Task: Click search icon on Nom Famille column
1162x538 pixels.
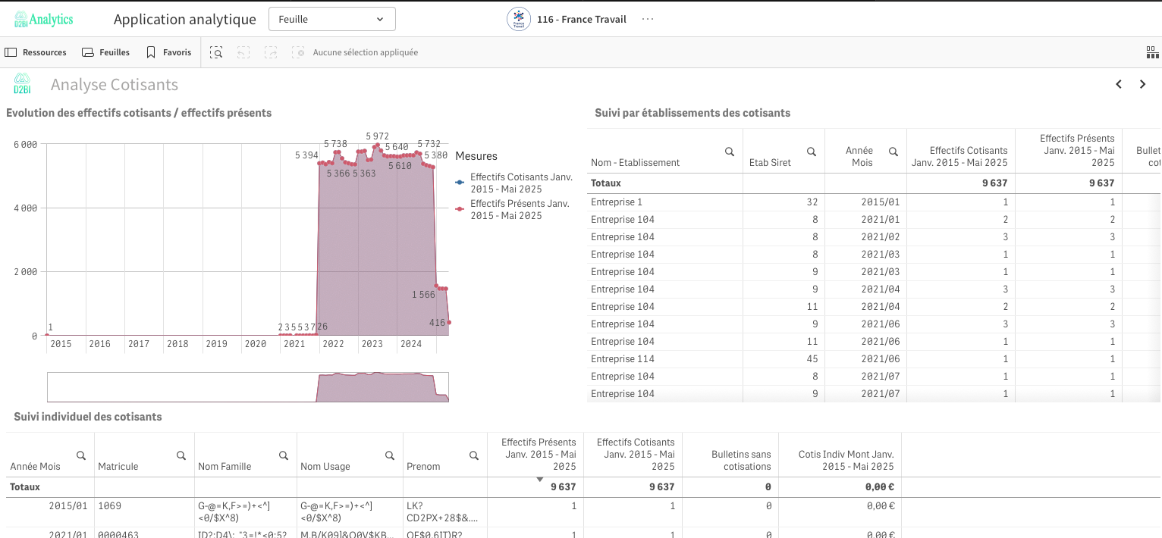Action: point(284,455)
